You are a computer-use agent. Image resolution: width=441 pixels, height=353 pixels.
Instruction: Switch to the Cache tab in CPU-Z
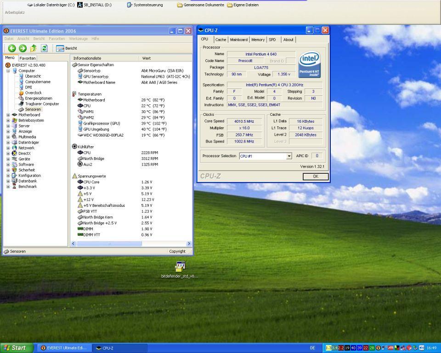(220, 40)
